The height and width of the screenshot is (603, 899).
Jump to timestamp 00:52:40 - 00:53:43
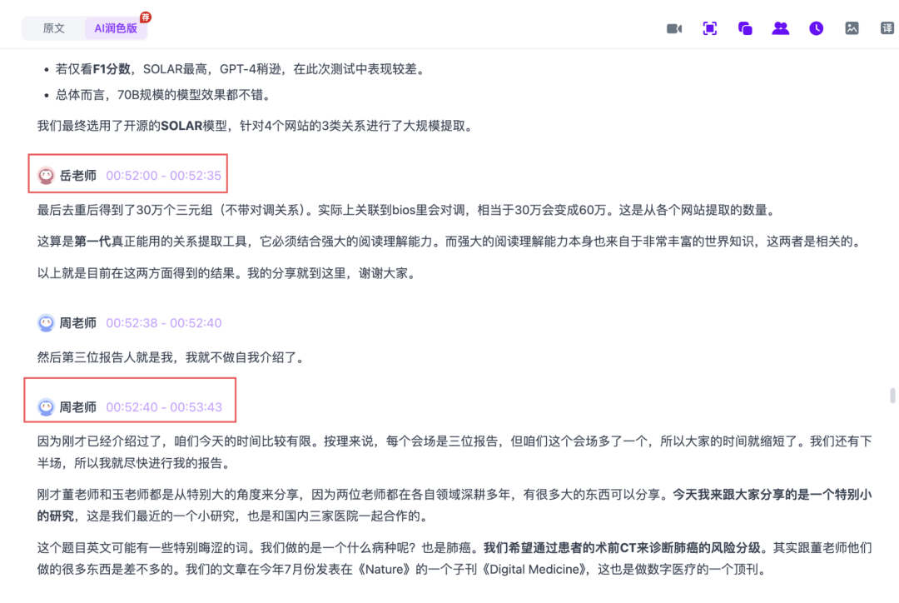tap(163, 407)
